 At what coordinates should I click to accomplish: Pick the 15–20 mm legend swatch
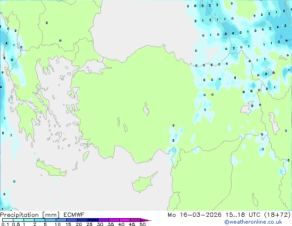click(x=71, y=220)
